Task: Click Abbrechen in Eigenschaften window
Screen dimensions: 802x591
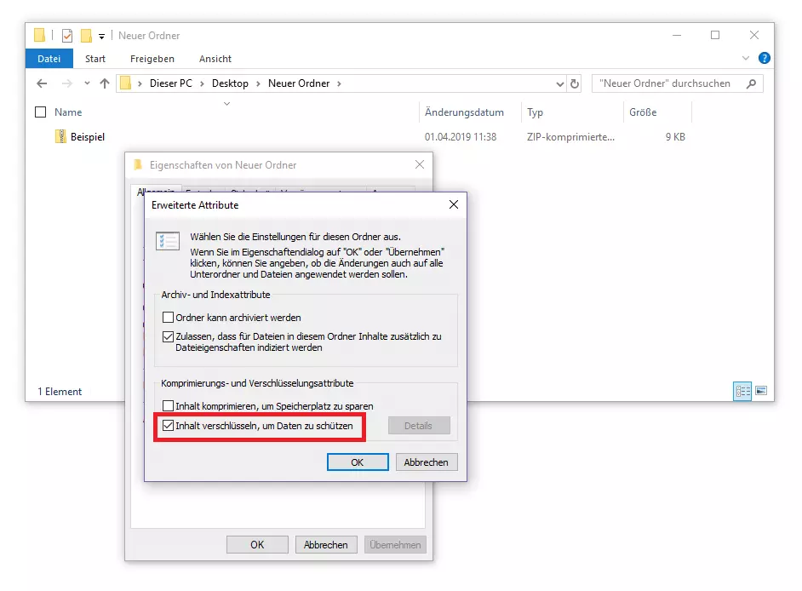Action: [326, 544]
